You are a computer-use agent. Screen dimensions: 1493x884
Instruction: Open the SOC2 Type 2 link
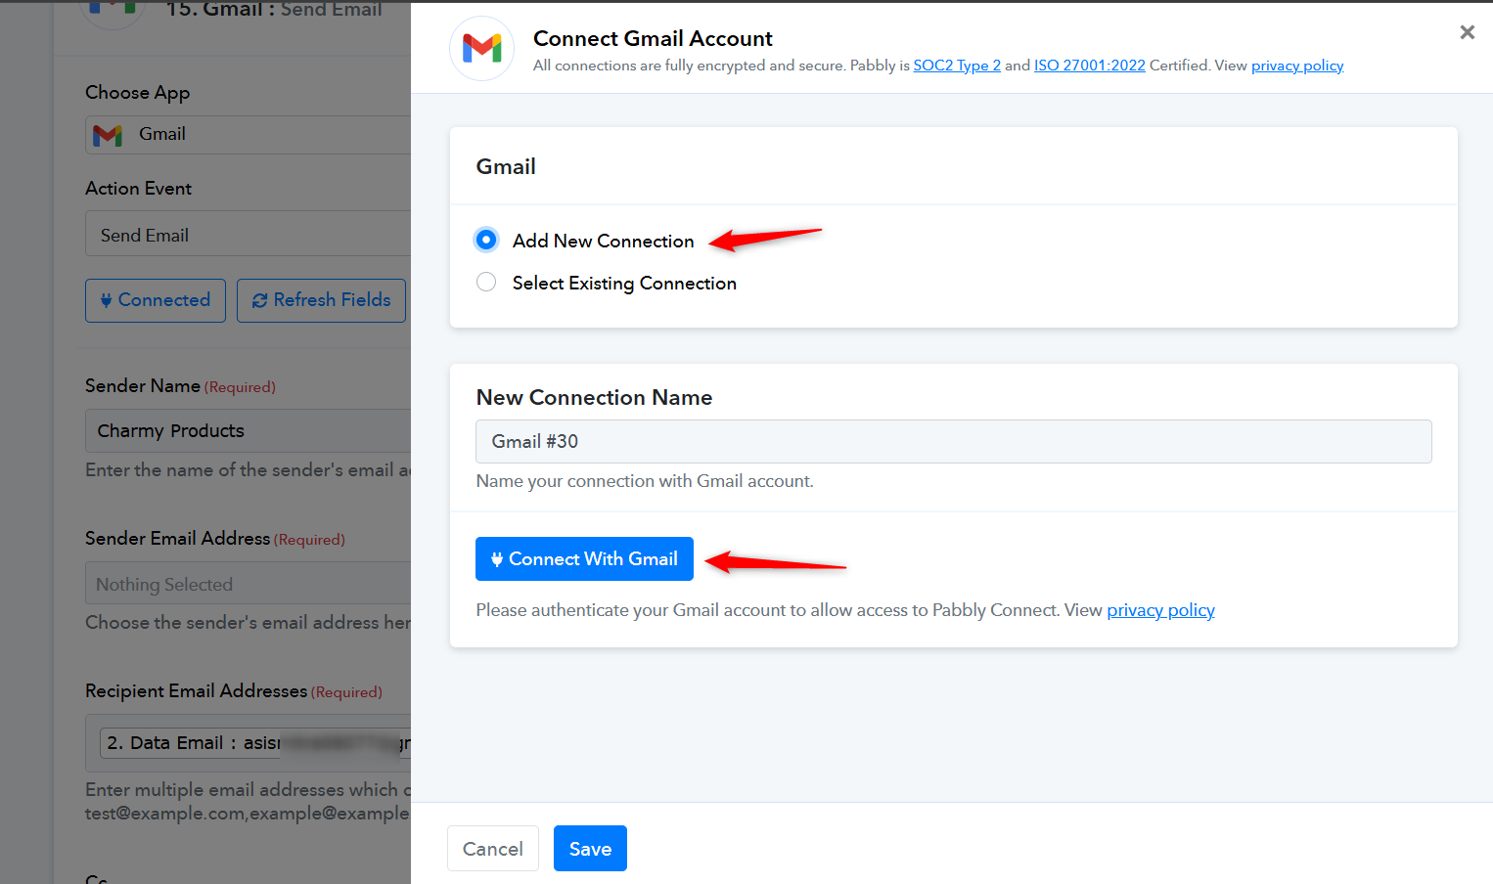coord(956,66)
